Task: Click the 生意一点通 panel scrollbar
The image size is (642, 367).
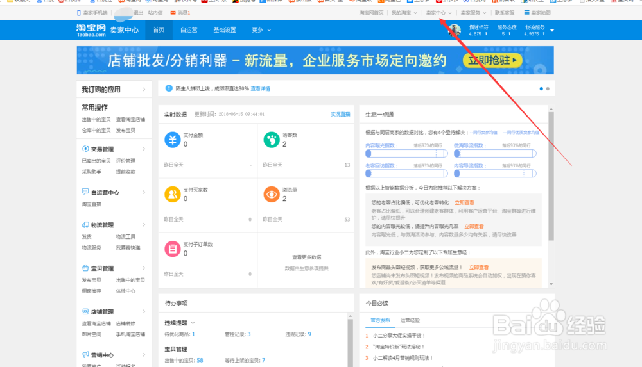Action: point(551,175)
